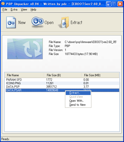Click the Open PBP toolbar icon

click(x=38, y=22)
